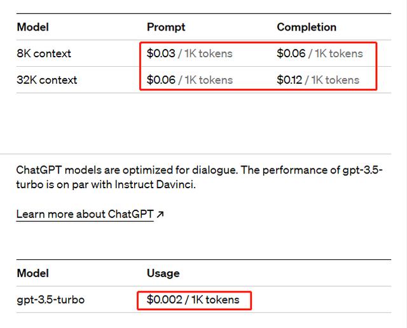Click the 32K prompt price $0.06
Image resolution: width=407 pixels, height=328 pixels.
[161, 80]
